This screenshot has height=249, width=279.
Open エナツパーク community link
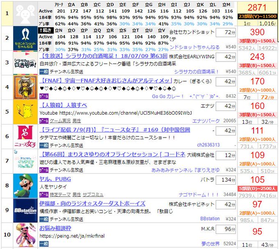click(206, 121)
